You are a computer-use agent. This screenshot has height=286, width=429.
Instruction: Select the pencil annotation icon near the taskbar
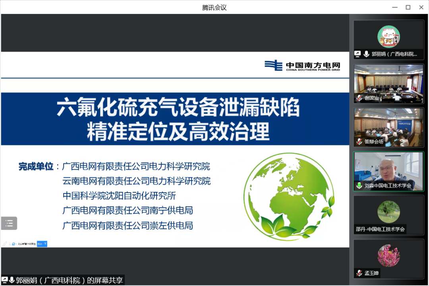[5, 244]
